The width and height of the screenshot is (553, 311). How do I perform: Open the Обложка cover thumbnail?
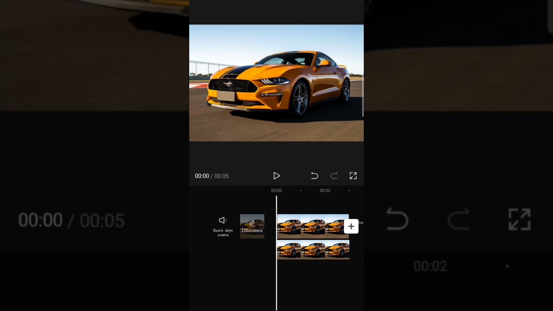(252, 226)
